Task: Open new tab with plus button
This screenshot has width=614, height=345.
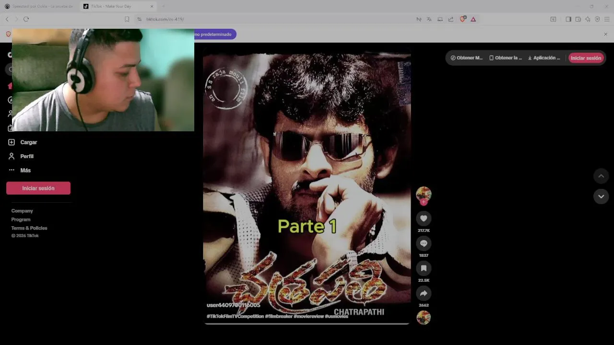Action: point(163,6)
